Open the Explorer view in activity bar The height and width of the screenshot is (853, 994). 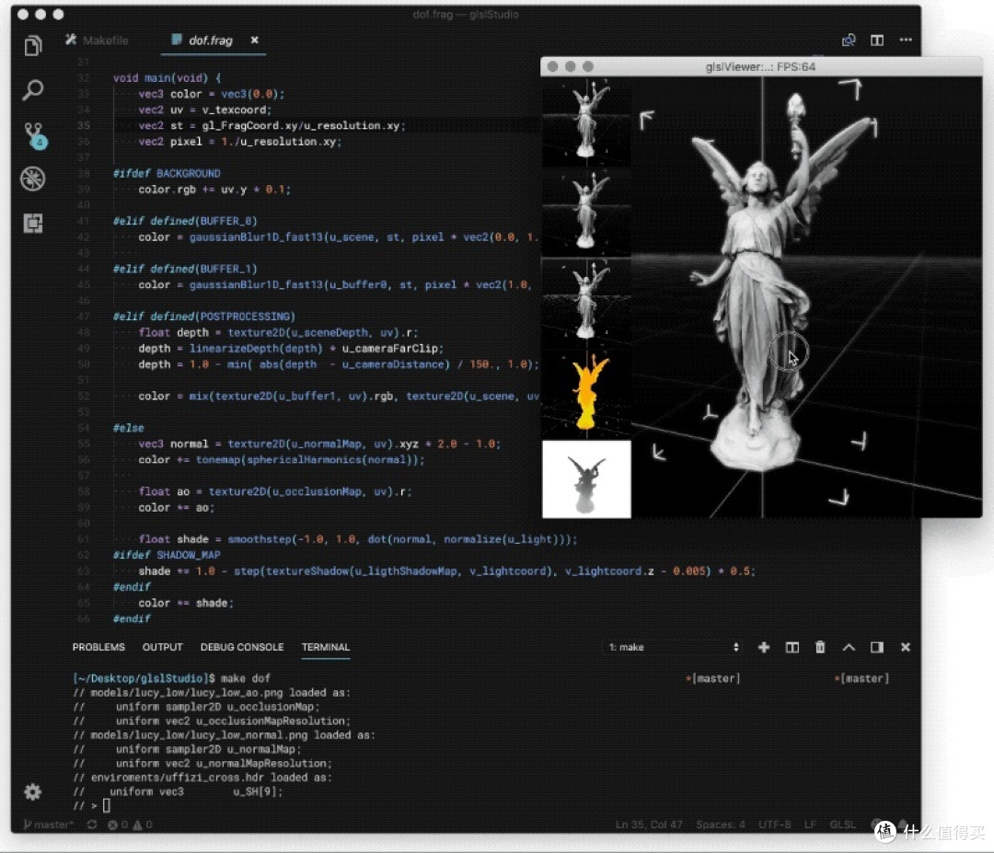pyautogui.click(x=32, y=46)
